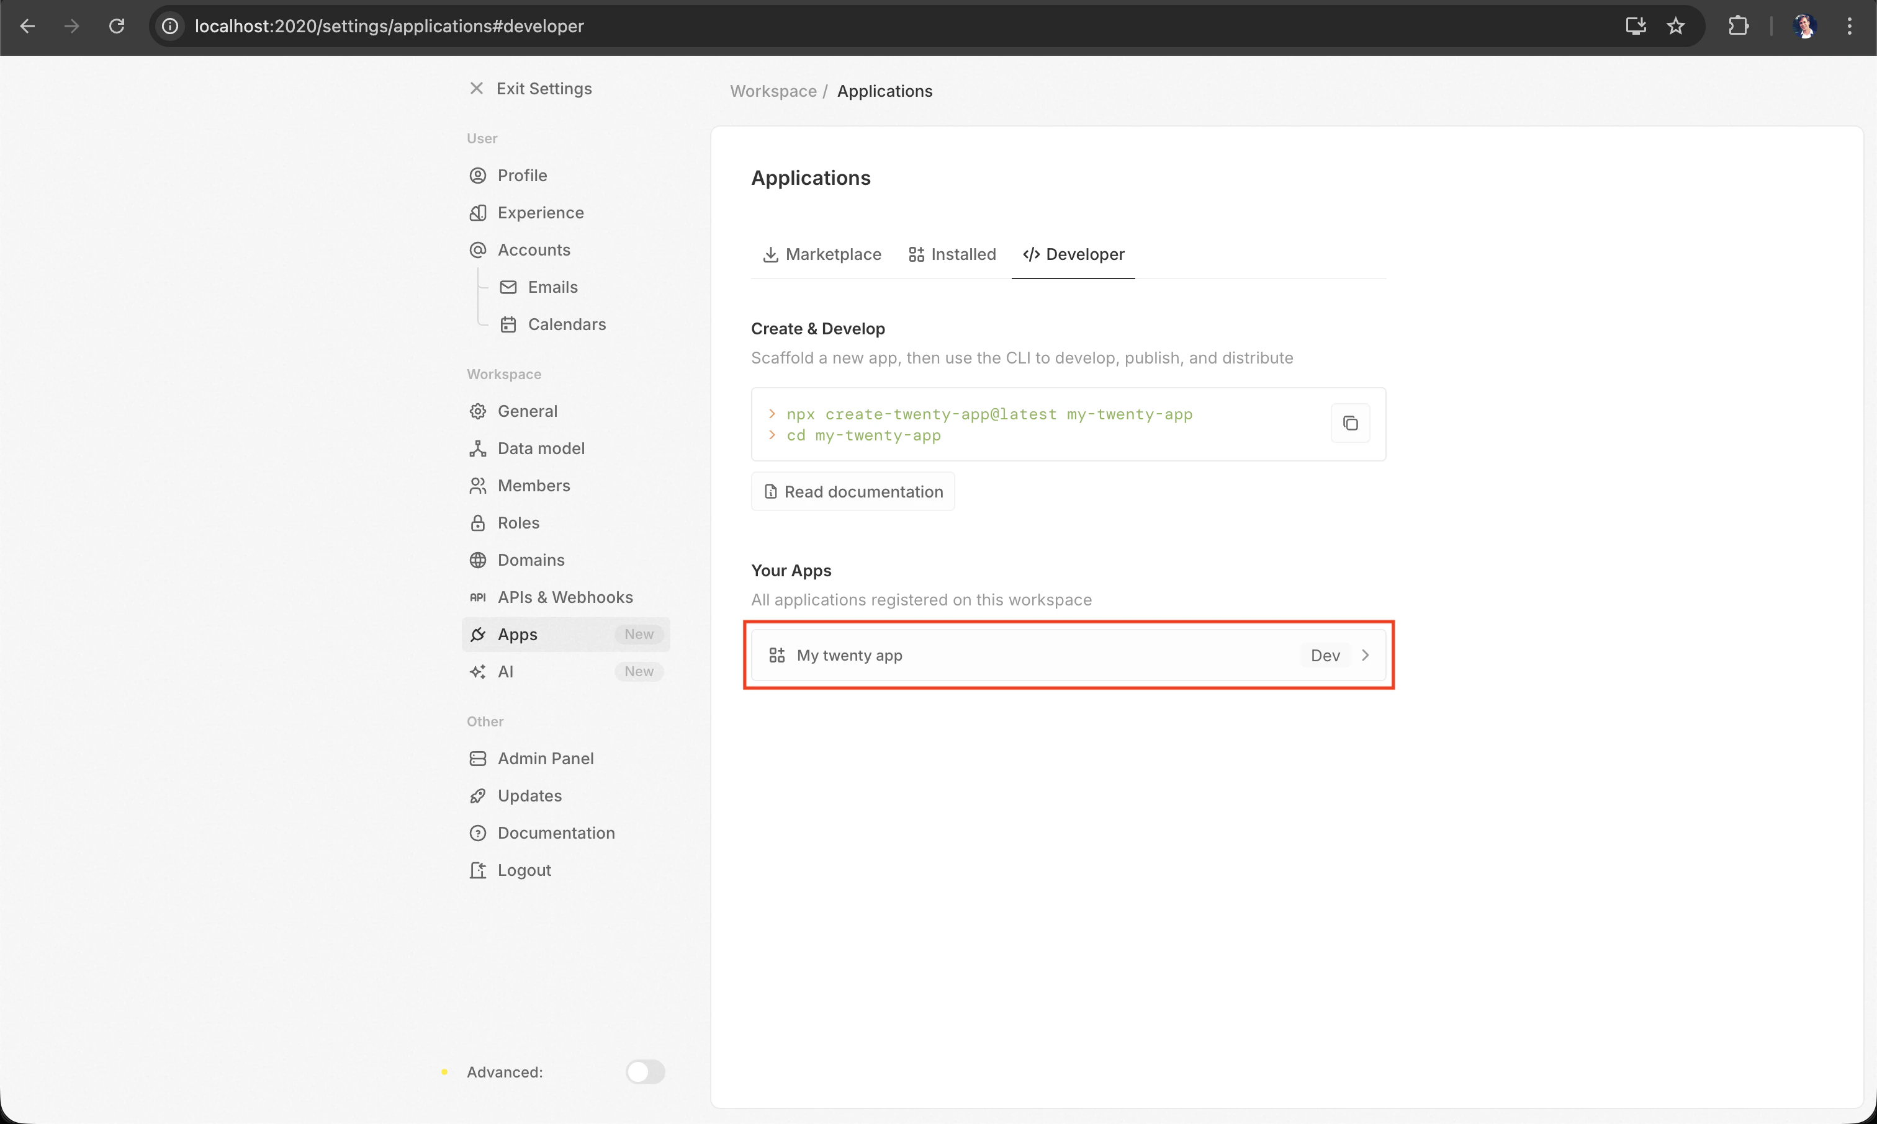
Task: Click the AI sparkles icon
Action: (477, 672)
